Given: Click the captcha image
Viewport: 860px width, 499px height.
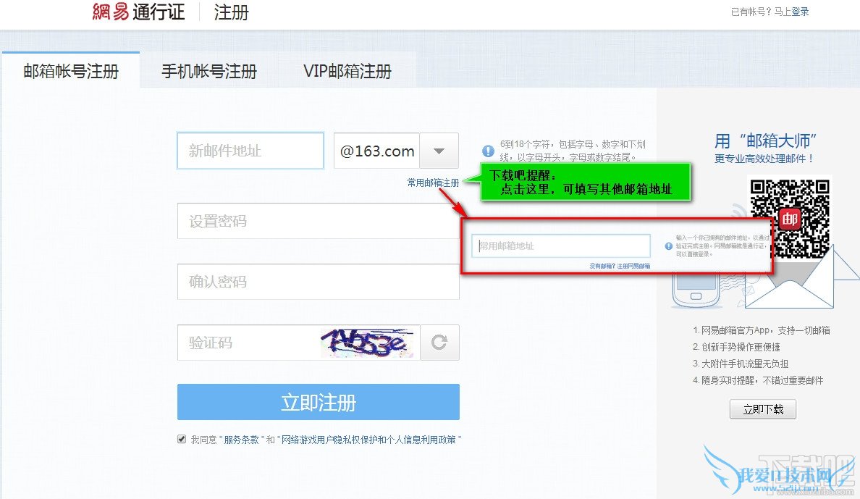Looking at the screenshot, I should click(367, 343).
